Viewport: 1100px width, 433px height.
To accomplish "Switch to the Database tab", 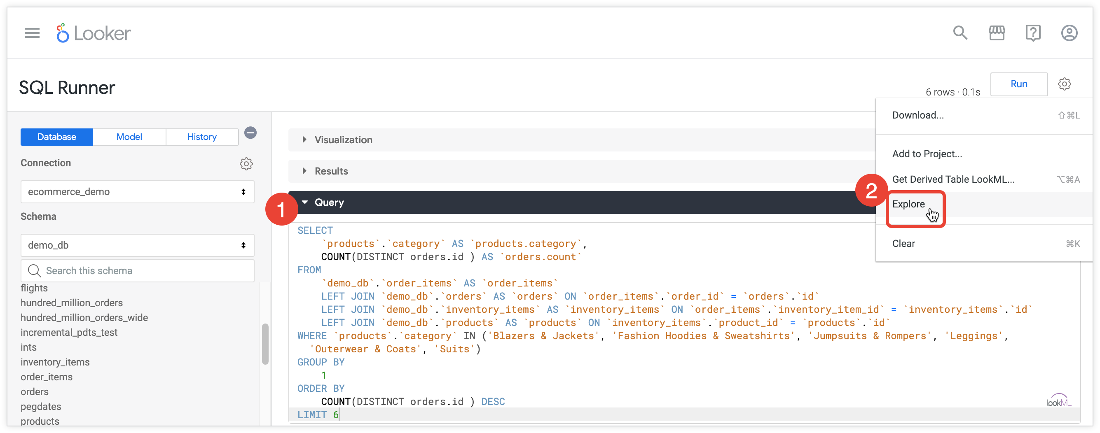I will pos(57,137).
